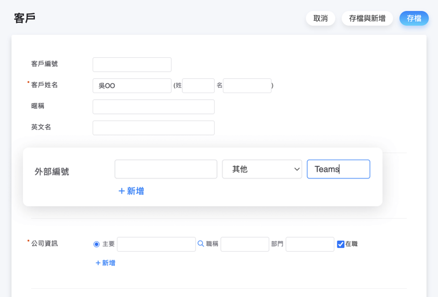
Task: Focus the 客戶編號 input field
Action: tap(132, 64)
